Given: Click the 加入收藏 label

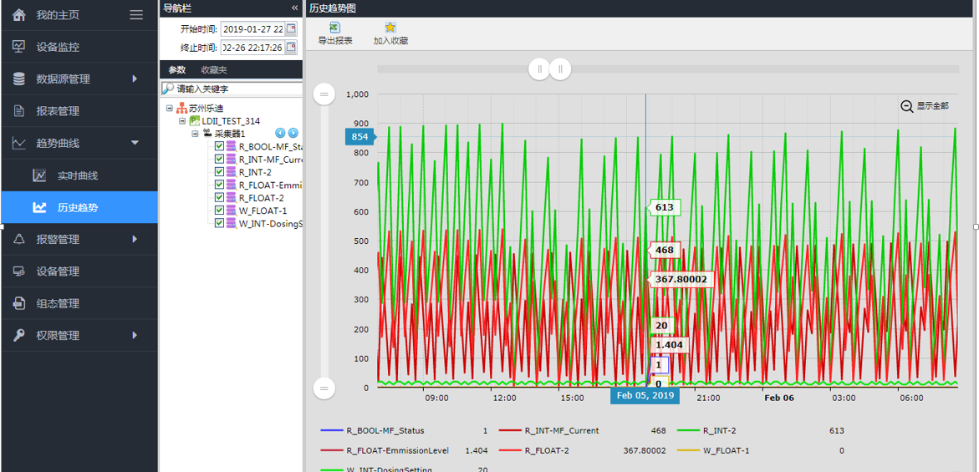Looking at the screenshot, I should coord(391,41).
